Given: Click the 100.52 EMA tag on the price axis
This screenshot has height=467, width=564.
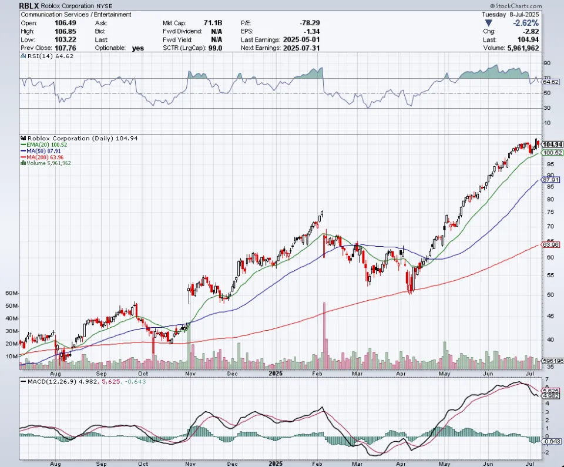Looking at the screenshot, I should click(552, 153).
